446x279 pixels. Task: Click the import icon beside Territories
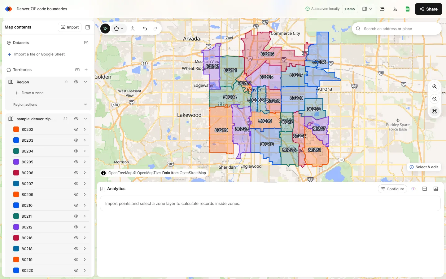77,70
